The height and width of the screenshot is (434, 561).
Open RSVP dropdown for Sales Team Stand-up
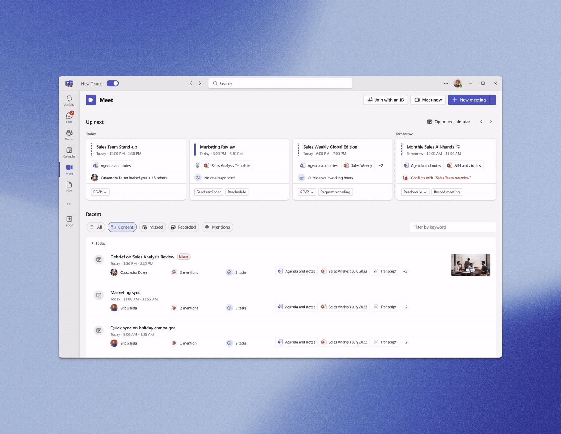tap(100, 192)
